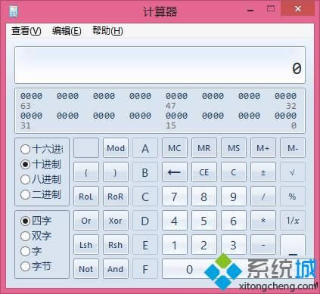Click the open parenthesis button

(86, 172)
